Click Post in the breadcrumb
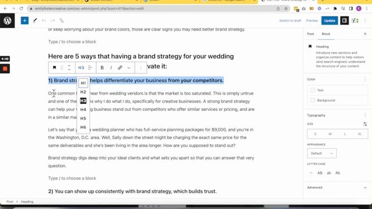This screenshot has width=372, height=209. (x=10, y=201)
